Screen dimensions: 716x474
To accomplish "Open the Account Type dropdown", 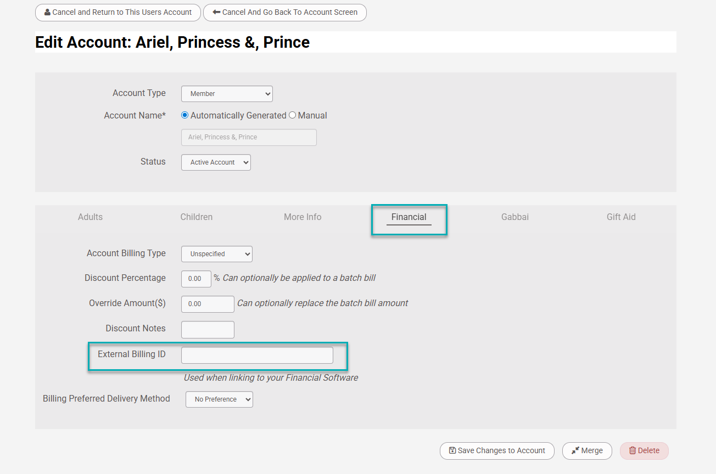I will [x=227, y=94].
